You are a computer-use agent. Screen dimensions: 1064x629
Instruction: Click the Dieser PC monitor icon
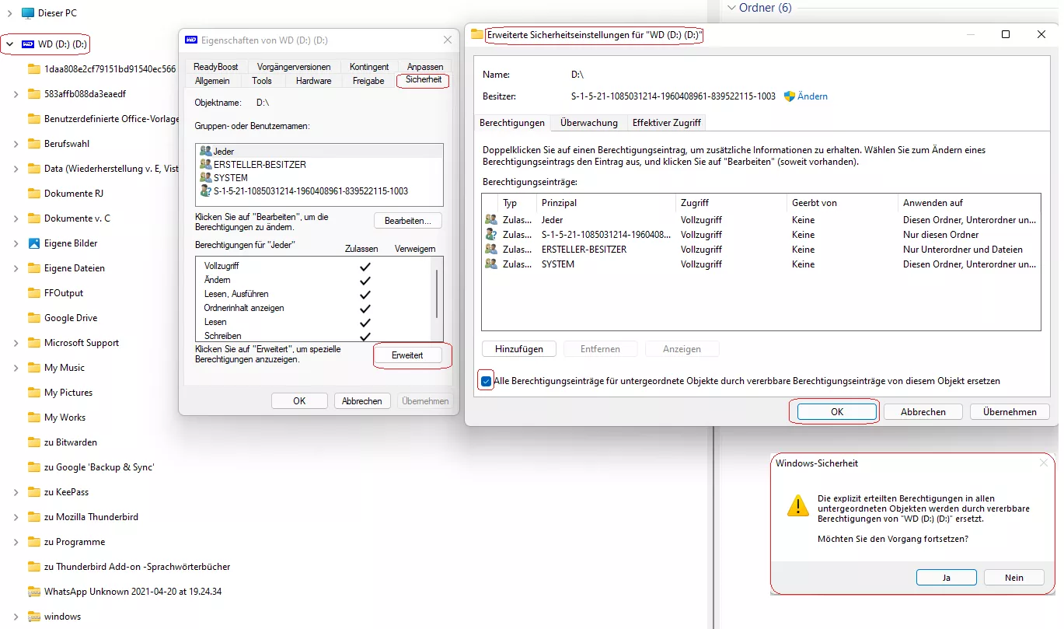[x=28, y=13]
